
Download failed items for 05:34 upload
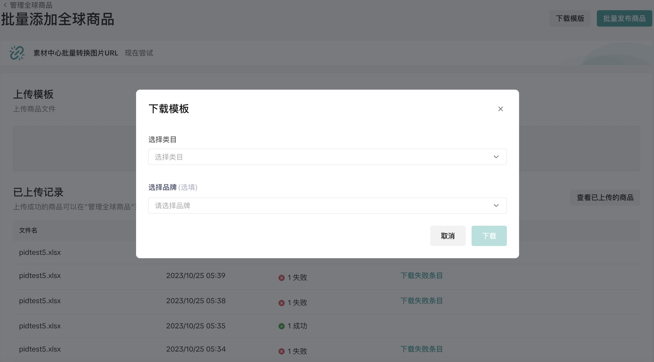[421, 349]
